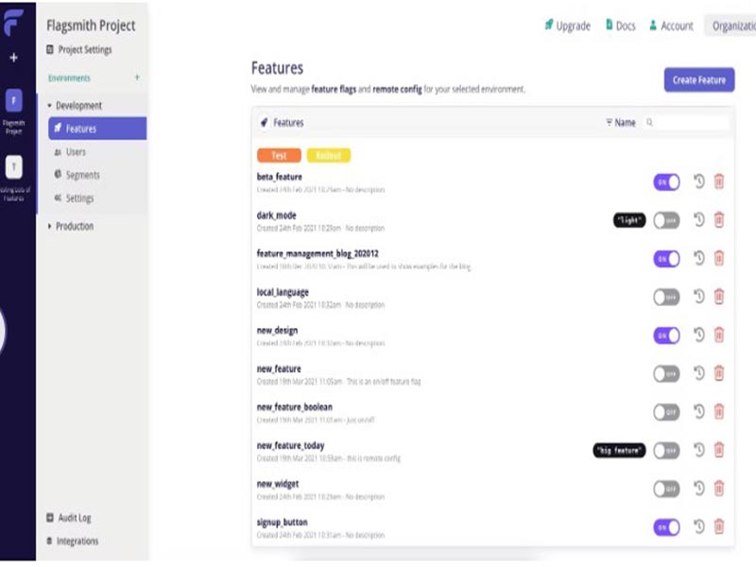Go to Users in sidebar
The width and height of the screenshot is (756, 567).
click(x=76, y=152)
